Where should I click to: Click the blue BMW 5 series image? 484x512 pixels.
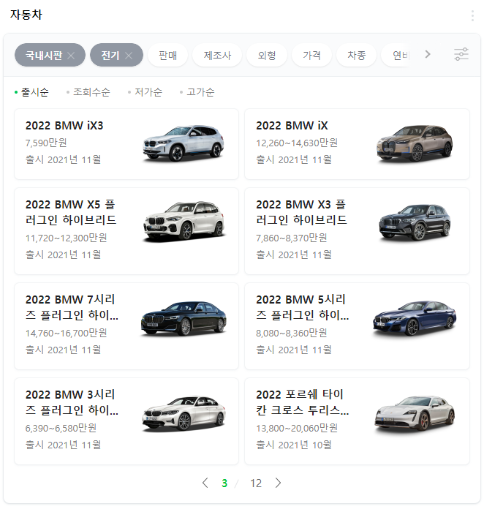click(415, 318)
